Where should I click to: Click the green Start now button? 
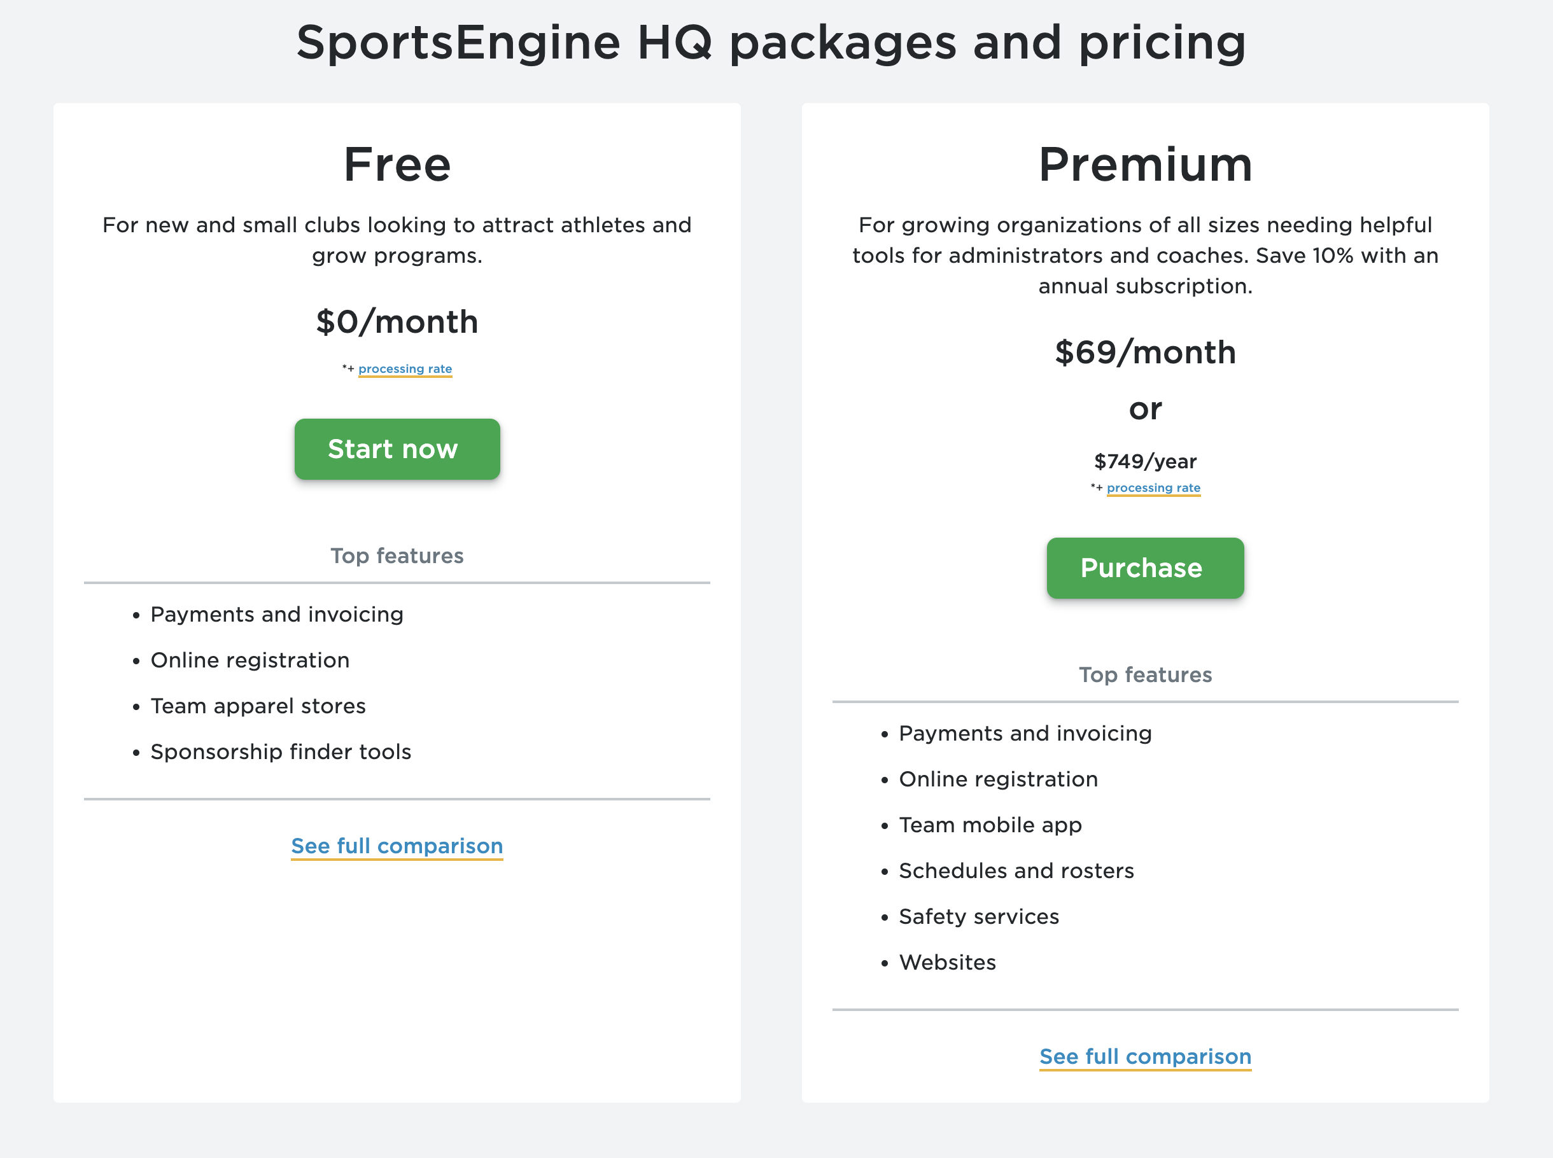[397, 449]
